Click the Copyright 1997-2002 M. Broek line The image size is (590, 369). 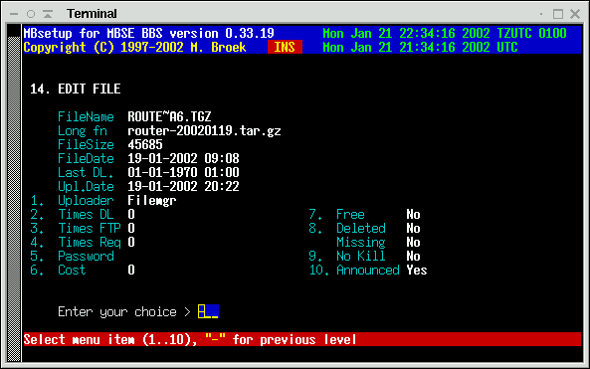pyautogui.click(x=134, y=47)
